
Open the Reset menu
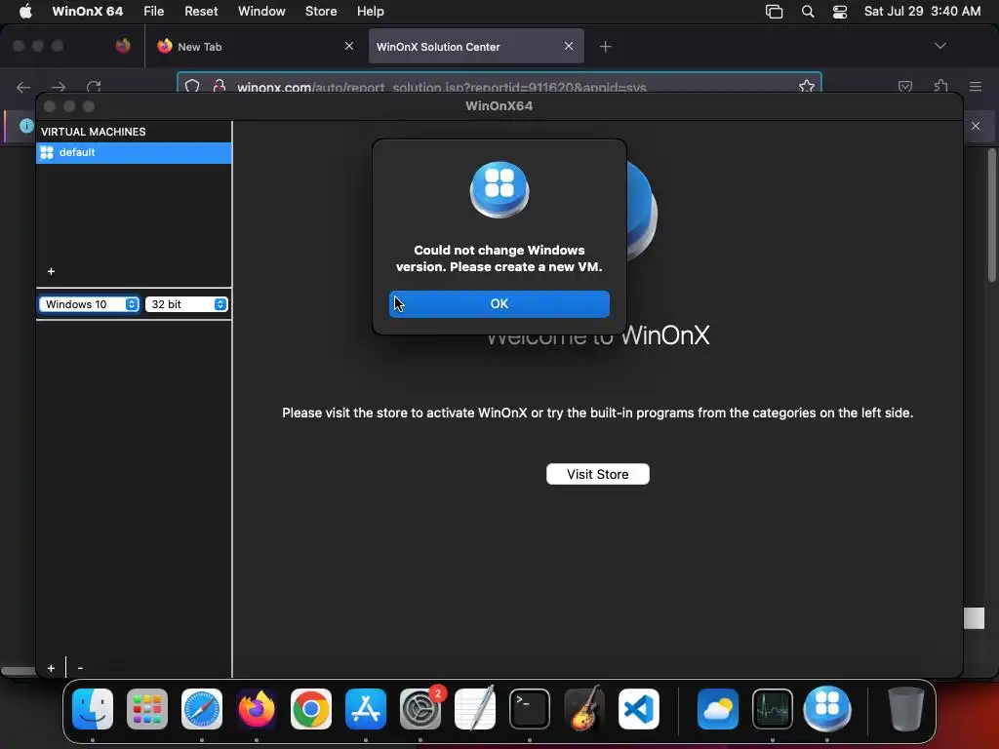[201, 12]
